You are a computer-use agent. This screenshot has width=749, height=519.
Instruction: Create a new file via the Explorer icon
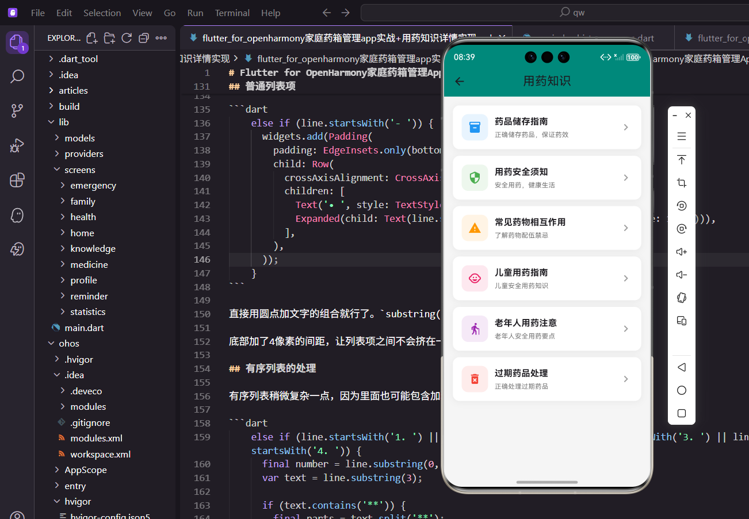click(91, 37)
